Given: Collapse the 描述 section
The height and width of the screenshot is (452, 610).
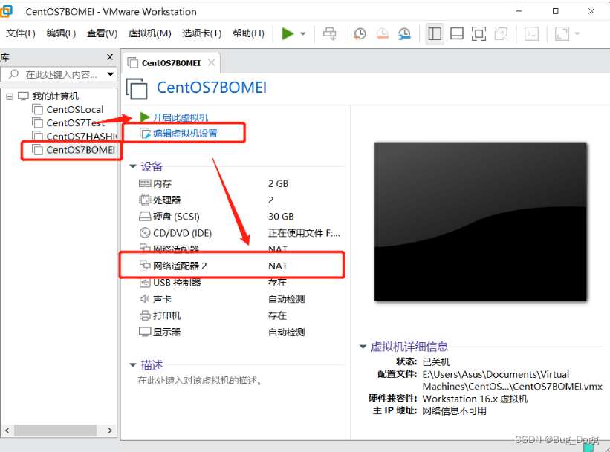Looking at the screenshot, I should point(133,365).
